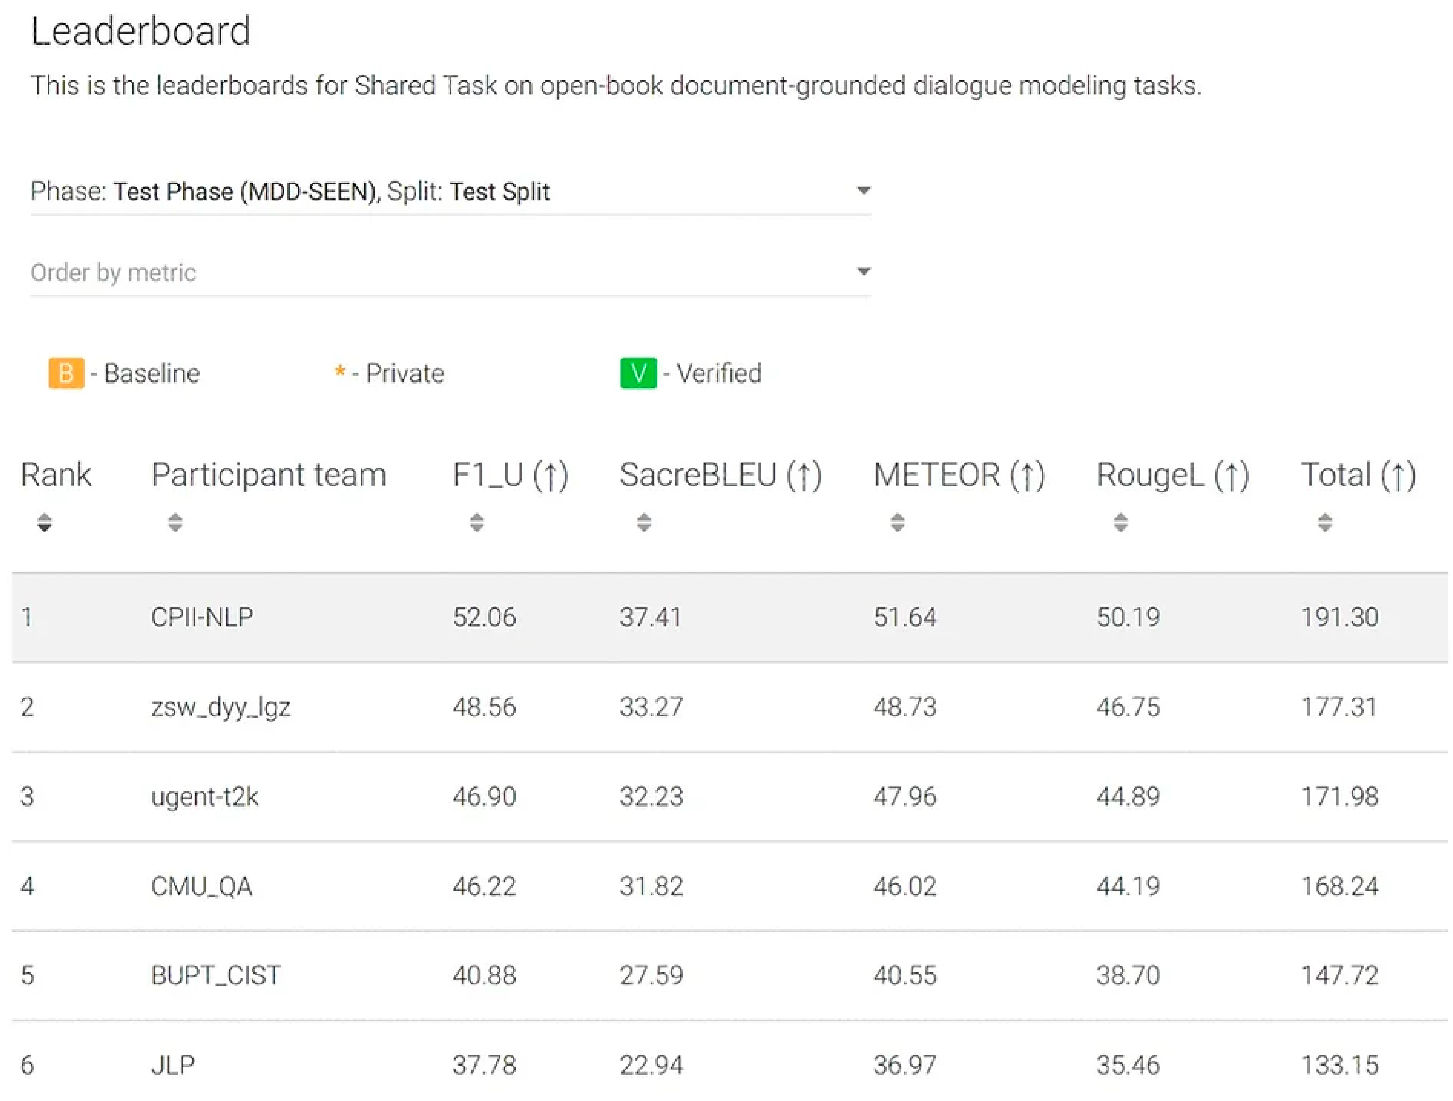Select the CMU_QA participant row
1453x1101 pixels.
click(x=202, y=886)
